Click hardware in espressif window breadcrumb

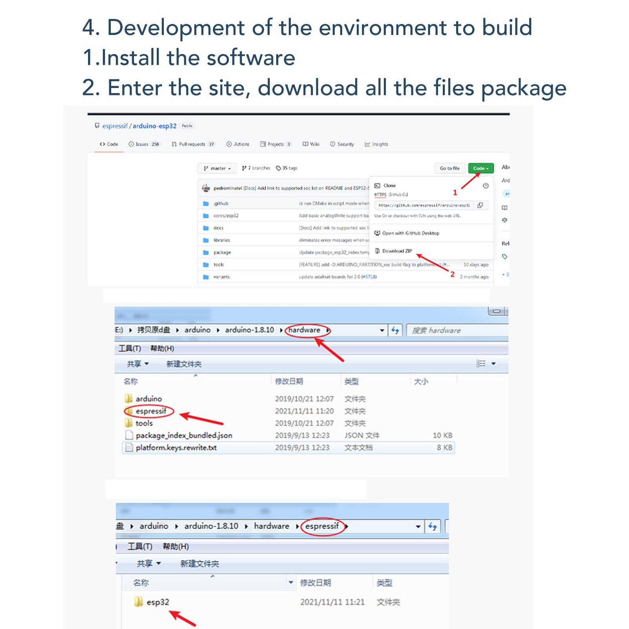271,526
